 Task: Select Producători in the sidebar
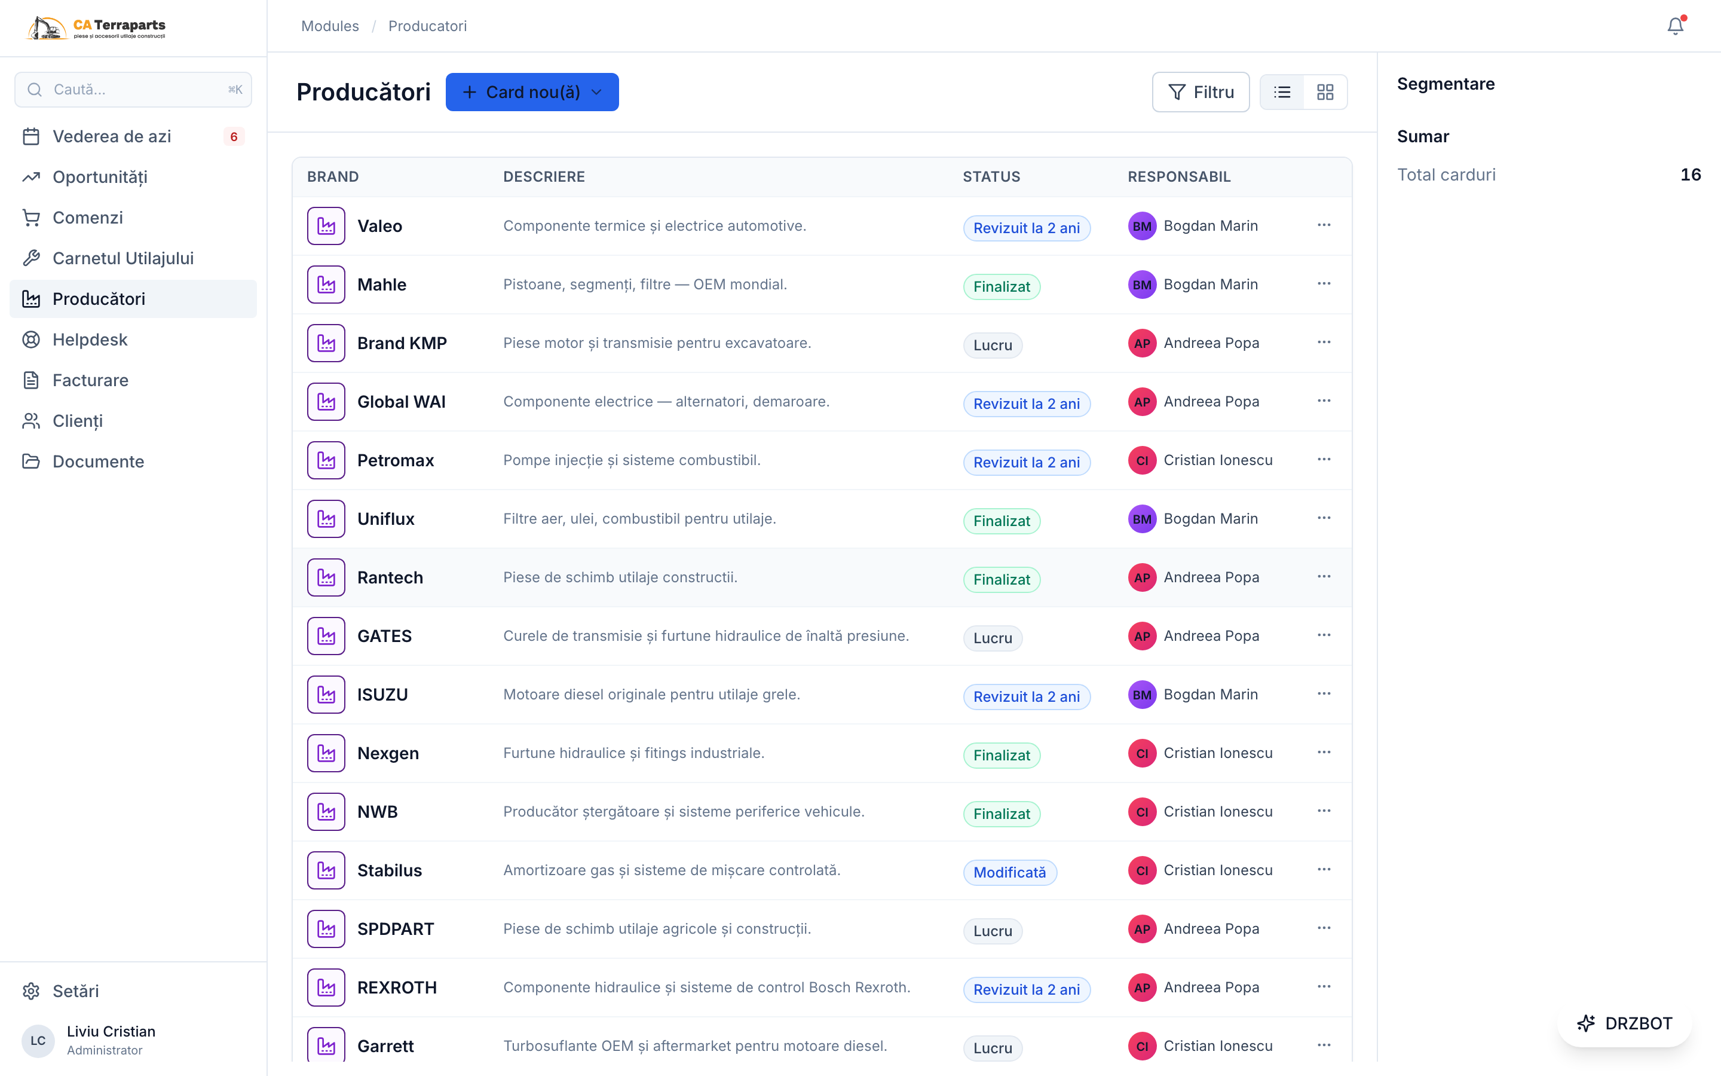pos(133,299)
